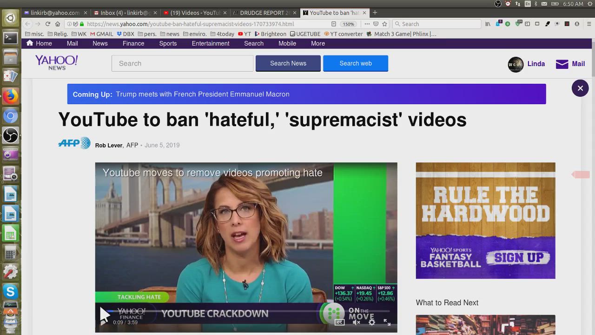This screenshot has width=595, height=335.
Task: Reload the page in the browser
Action: click(x=47, y=24)
